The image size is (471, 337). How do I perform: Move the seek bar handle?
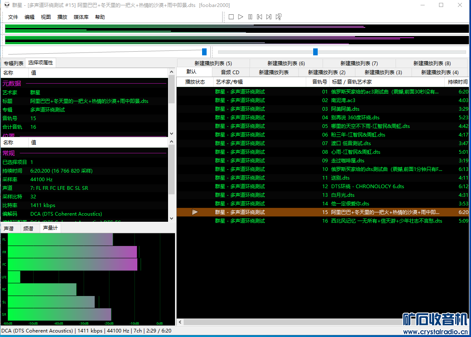point(315,52)
